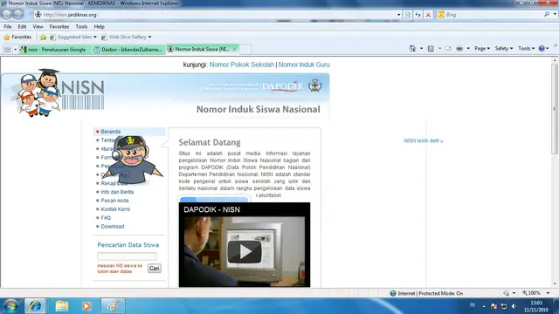The image size is (559, 314).
Task: Stop loading with the red X icon
Action: pos(428,15)
